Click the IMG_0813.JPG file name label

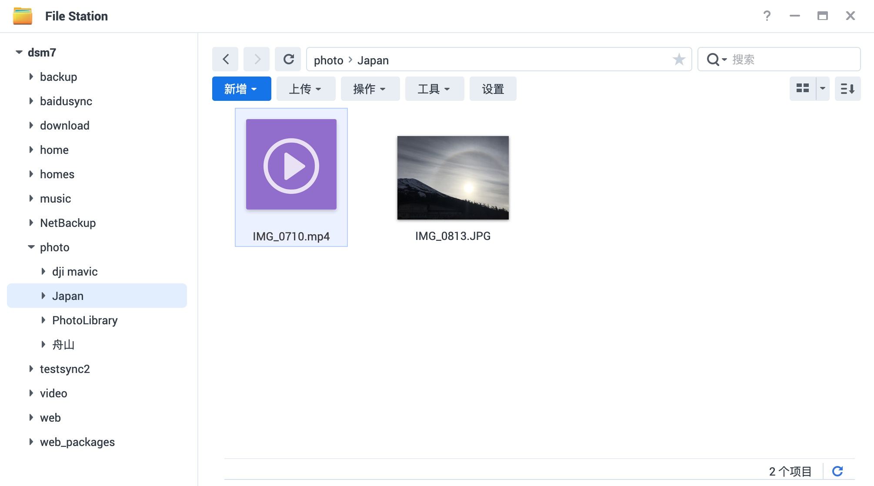click(453, 236)
